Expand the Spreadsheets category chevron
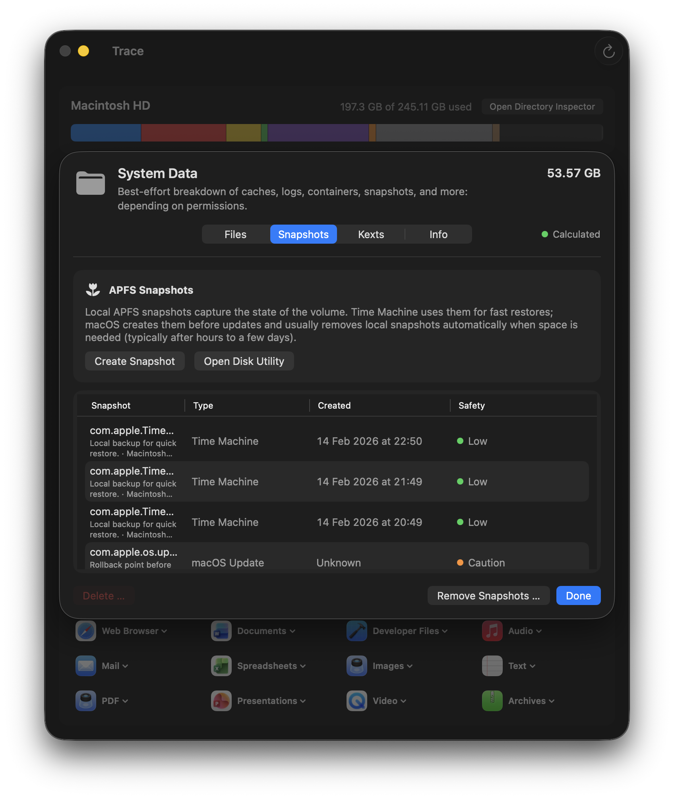This screenshot has width=674, height=799. click(304, 666)
